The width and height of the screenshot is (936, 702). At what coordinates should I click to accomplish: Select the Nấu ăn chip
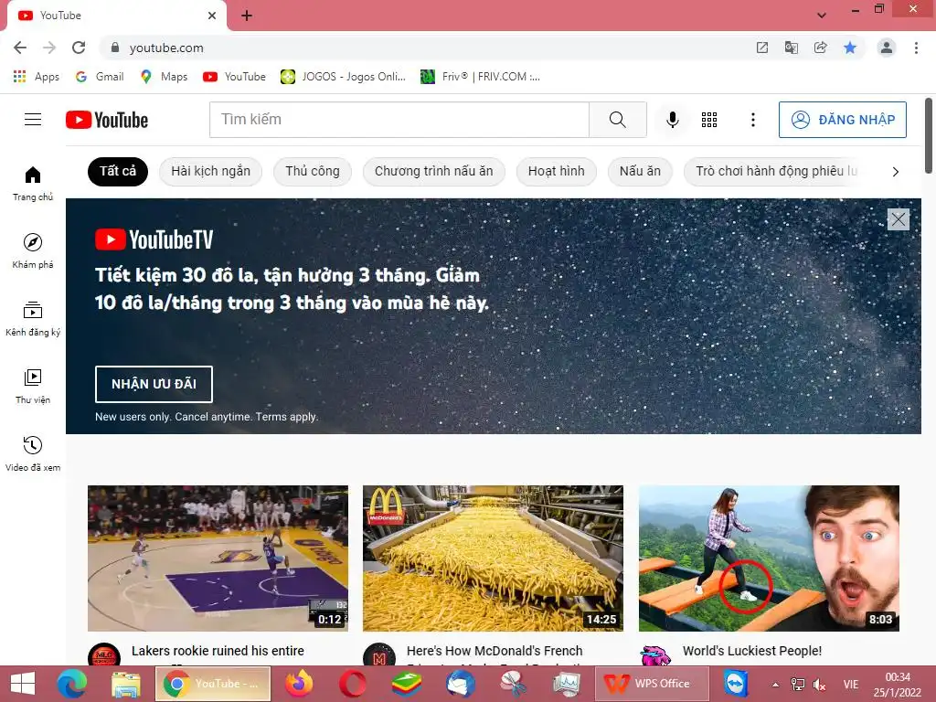[x=640, y=171]
